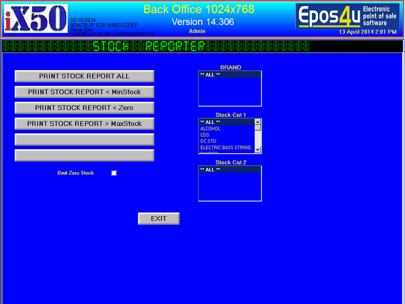Select DC STD in Stock Cat 1
This screenshot has height=304, width=405.
point(227,141)
